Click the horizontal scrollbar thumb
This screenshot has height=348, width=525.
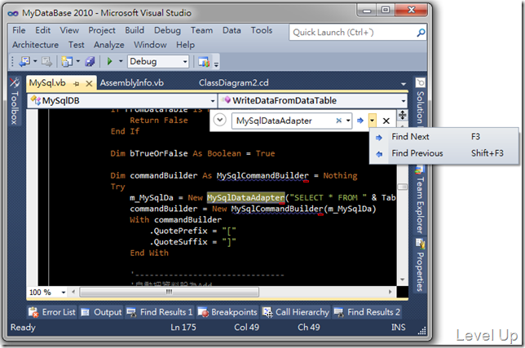pos(169,292)
